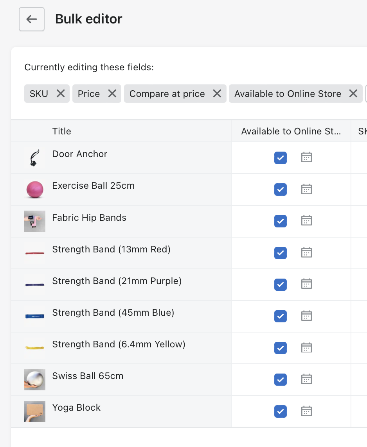The height and width of the screenshot is (447, 367).
Task: Open calendar for Door Anchor
Action: coord(306,157)
